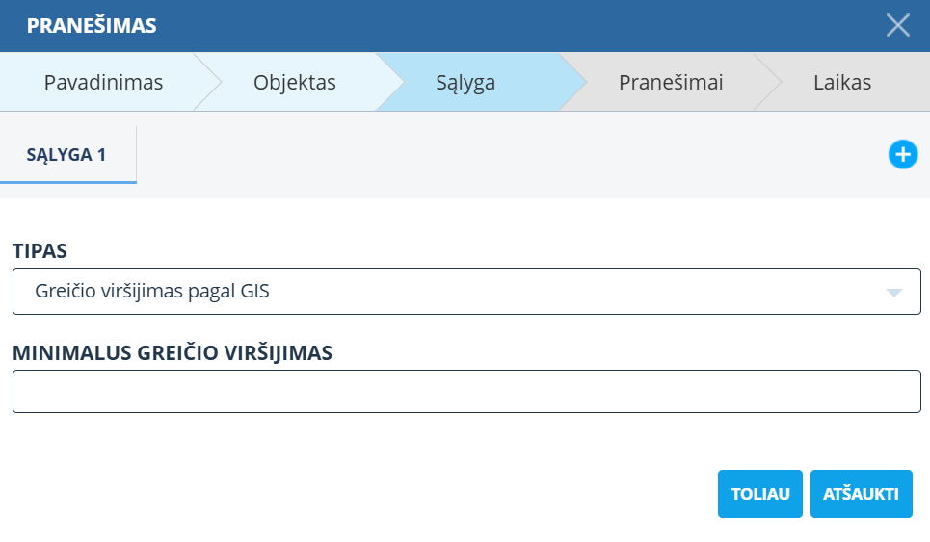The image size is (930, 542).
Task: Switch to the Objektas step
Action: (294, 83)
